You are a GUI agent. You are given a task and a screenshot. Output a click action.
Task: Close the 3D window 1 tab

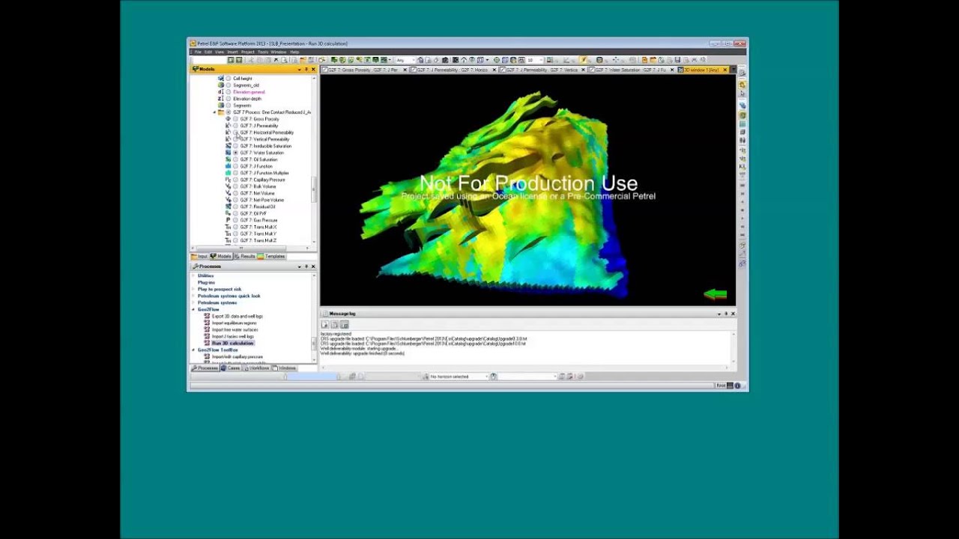(724, 70)
